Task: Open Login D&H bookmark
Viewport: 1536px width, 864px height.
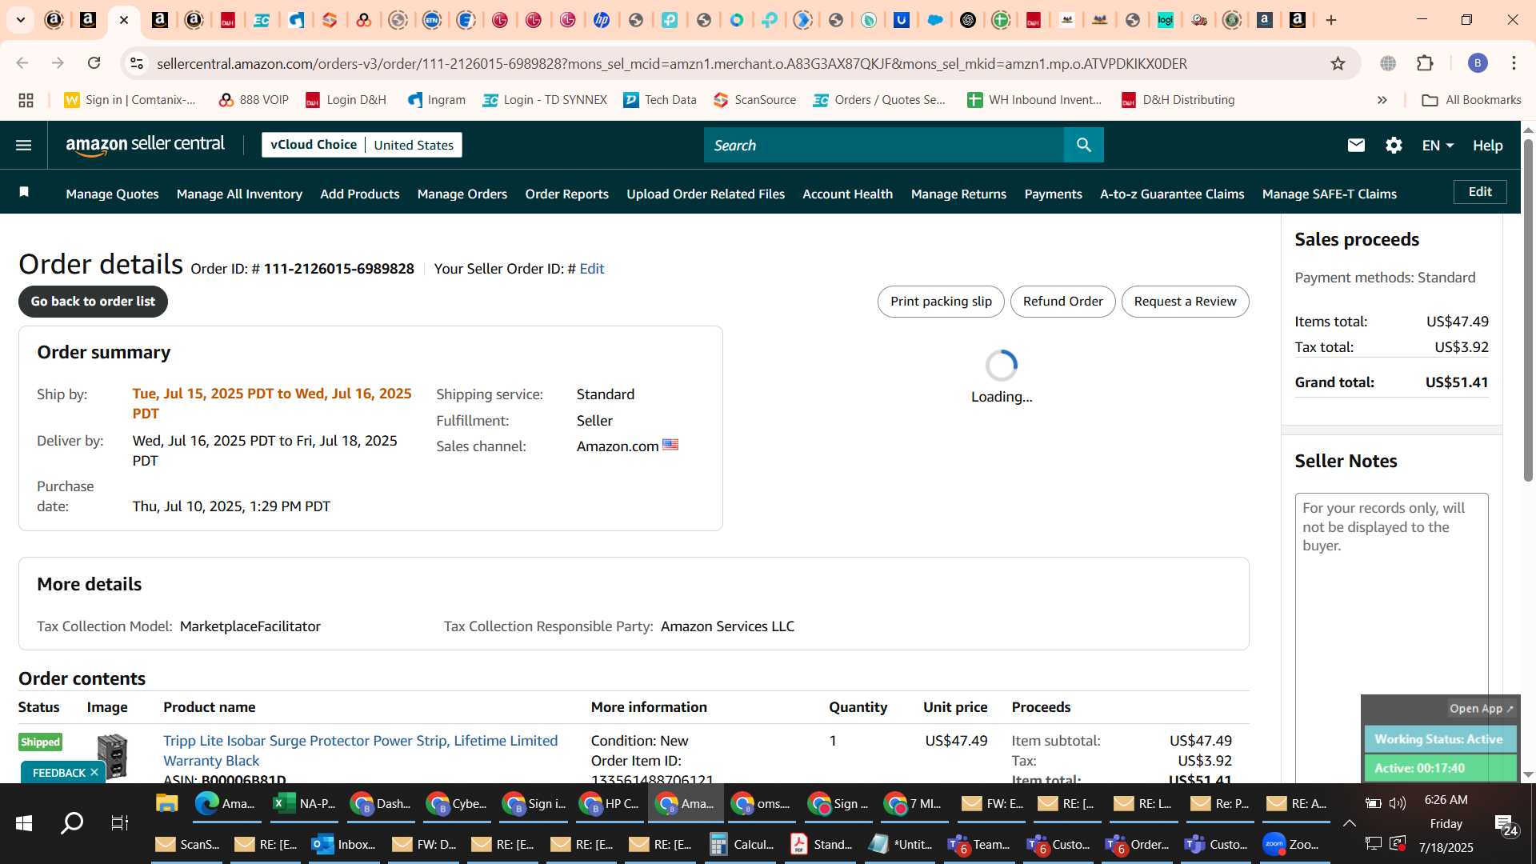Action: pos(346,100)
